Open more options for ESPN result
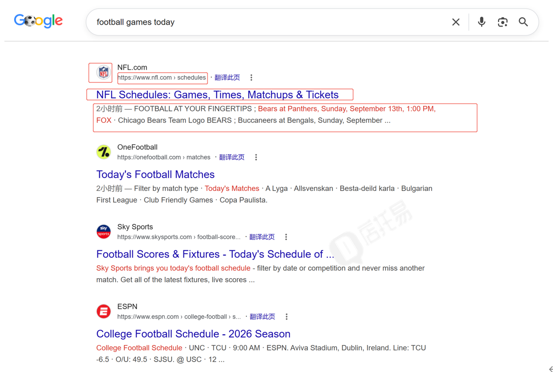 287,317
